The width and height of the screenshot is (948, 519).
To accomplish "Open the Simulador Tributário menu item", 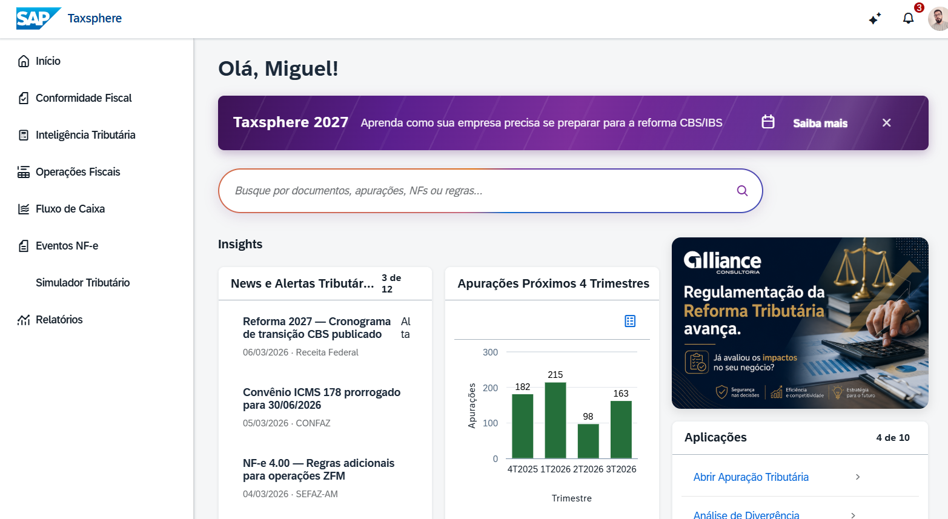I will point(82,283).
